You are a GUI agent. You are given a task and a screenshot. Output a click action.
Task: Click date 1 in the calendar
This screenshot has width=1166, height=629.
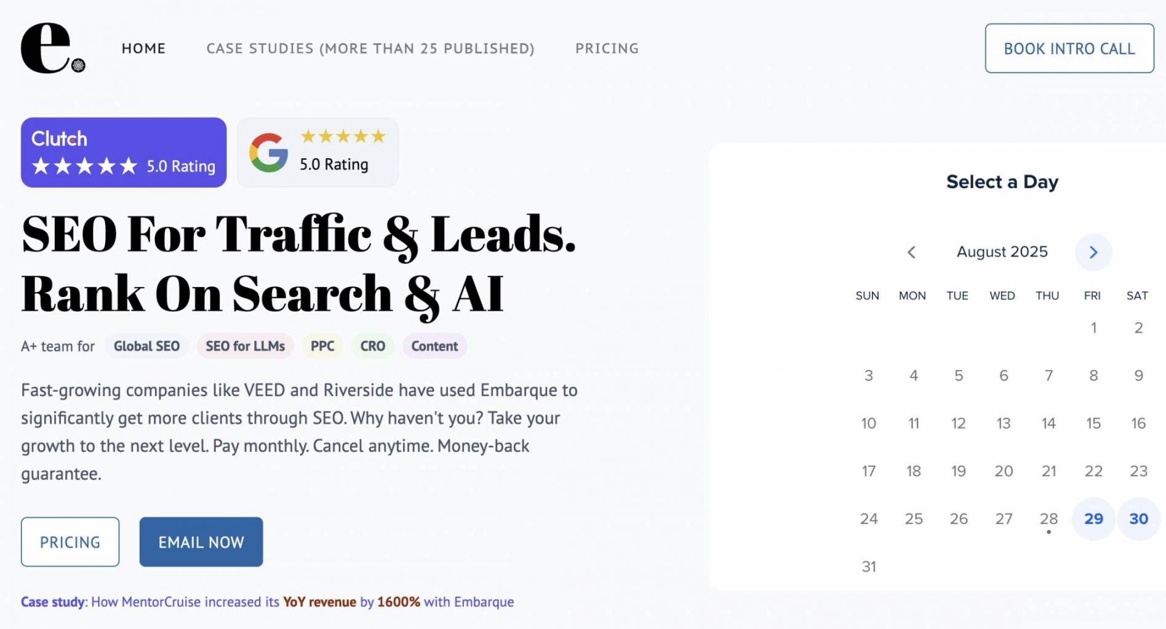[x=1093, y=328]
